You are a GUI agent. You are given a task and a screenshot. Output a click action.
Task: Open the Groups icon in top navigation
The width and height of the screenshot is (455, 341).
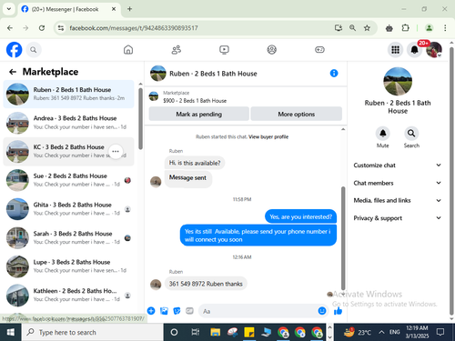tap(272, 49)
